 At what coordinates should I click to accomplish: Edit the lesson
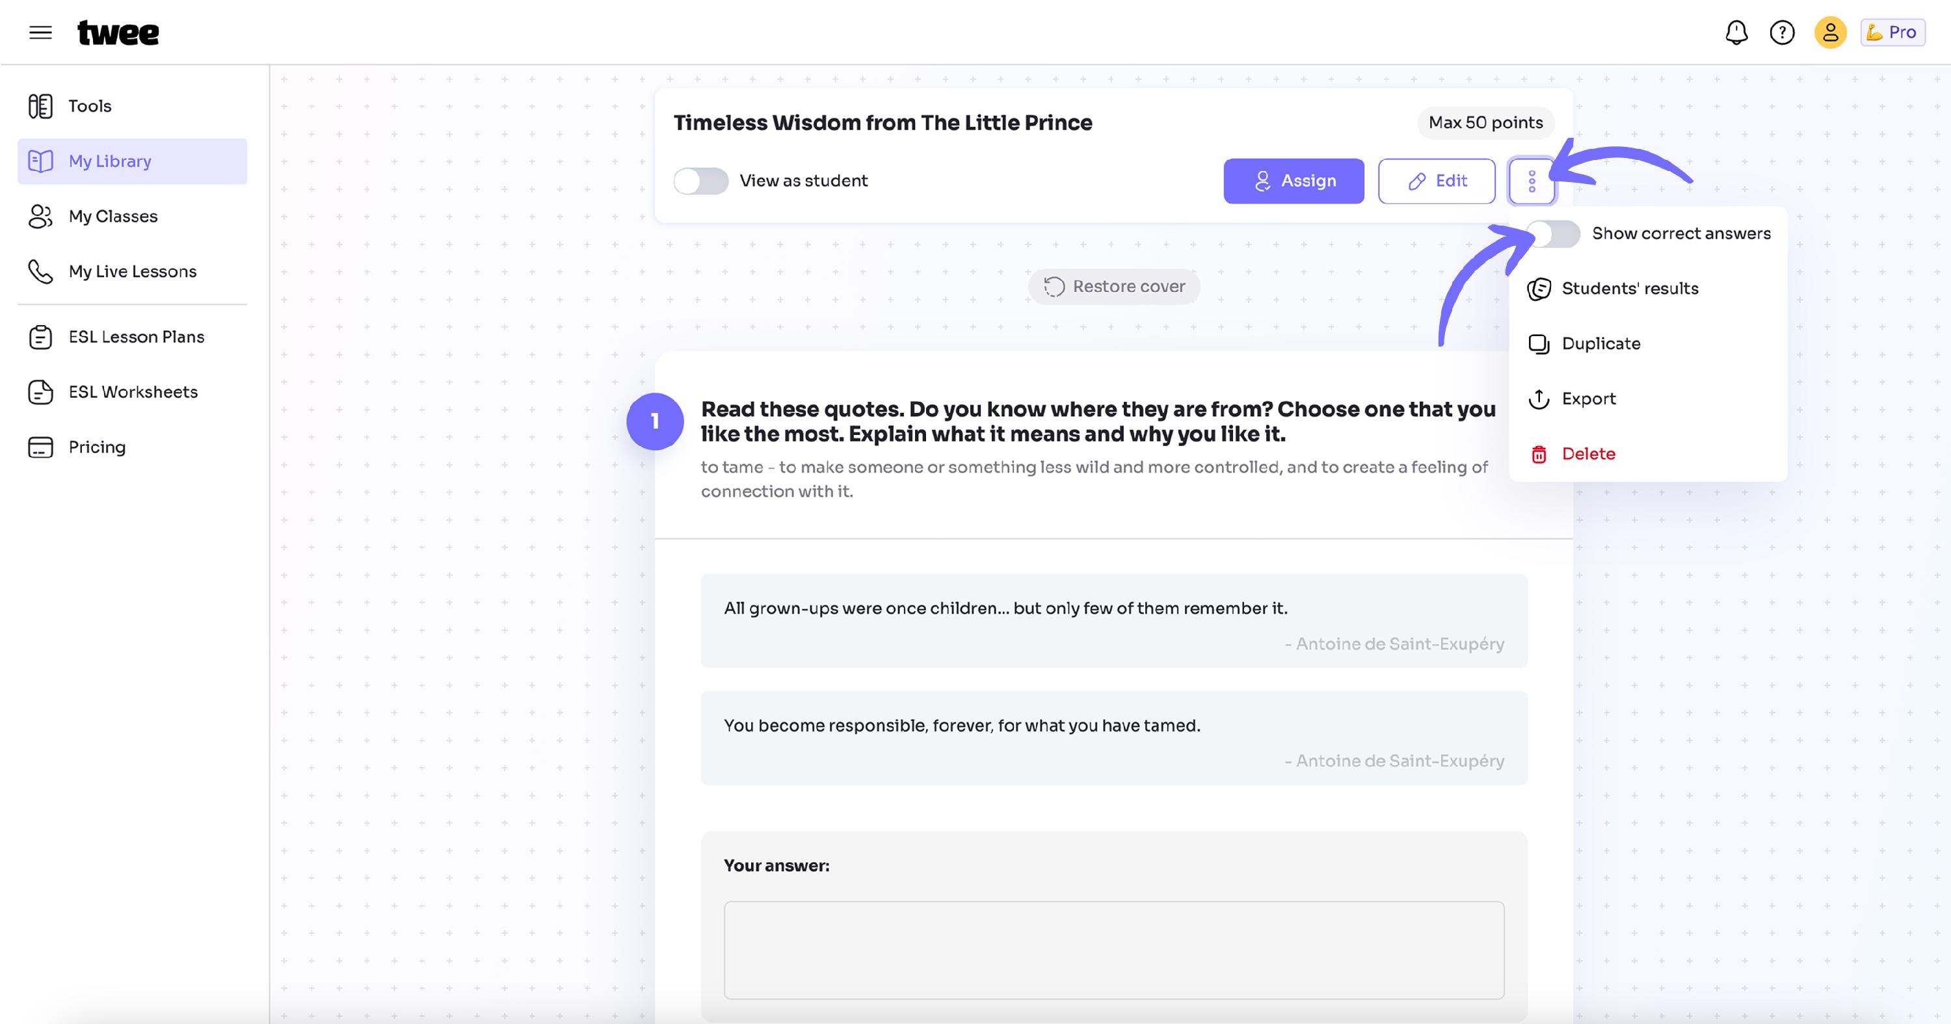tap(1437, 181)
